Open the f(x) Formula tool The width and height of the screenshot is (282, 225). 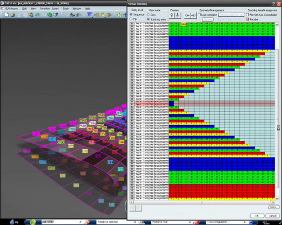[72, 14]
